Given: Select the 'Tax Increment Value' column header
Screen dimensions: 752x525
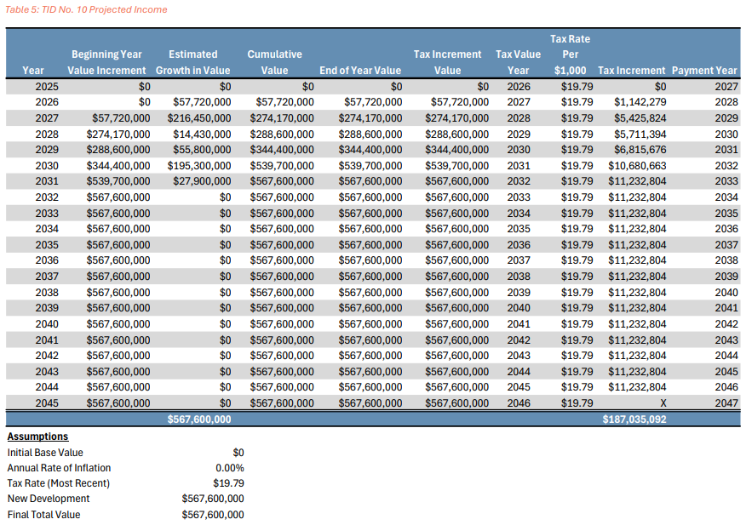Looking at the screenshot, I should point(447,62).
